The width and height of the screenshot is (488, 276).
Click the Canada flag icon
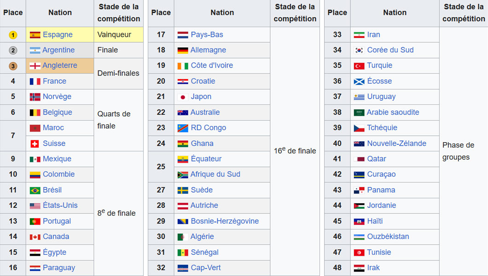click(35, 237)
